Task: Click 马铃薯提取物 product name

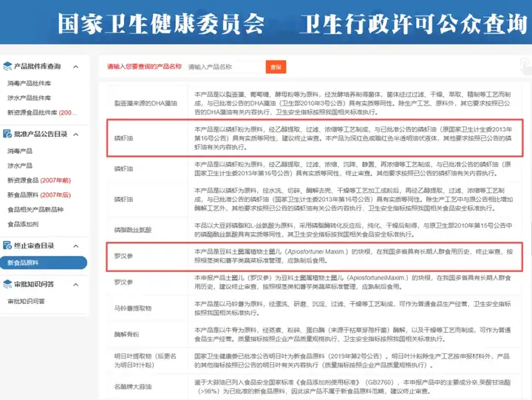Action: pyautogui.click(x=133, y=308)
